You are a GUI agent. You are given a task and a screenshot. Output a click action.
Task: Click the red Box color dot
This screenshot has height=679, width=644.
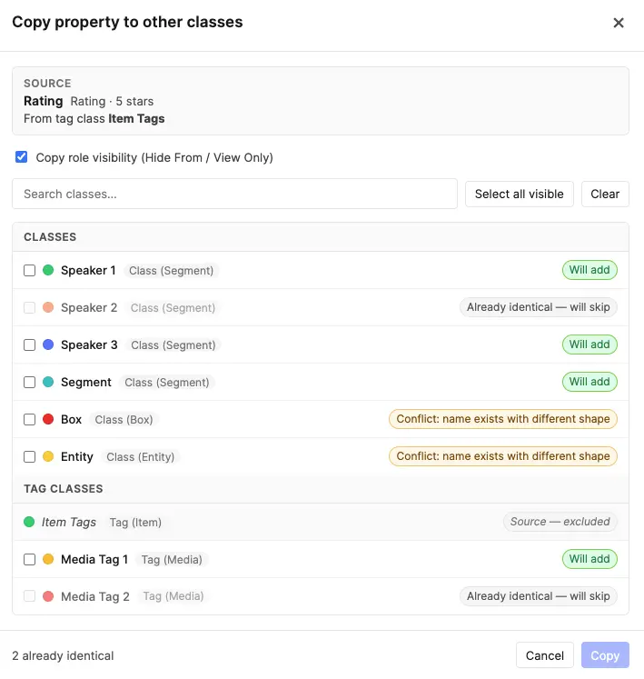[48, 419]
